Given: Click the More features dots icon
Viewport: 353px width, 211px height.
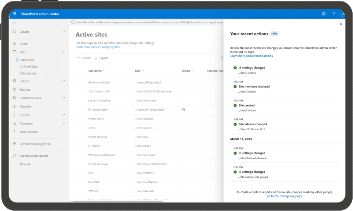Looking at the screenshot, I should click(x=15, y=132).
